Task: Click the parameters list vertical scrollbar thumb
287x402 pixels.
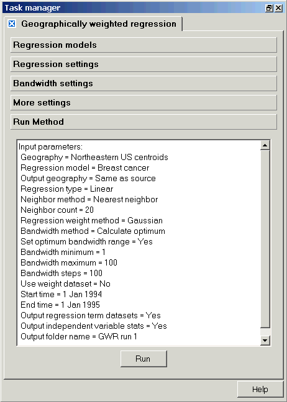Action: 265,239
